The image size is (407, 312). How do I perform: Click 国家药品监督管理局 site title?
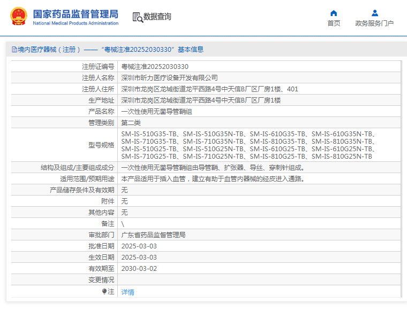tap(76, 14)
